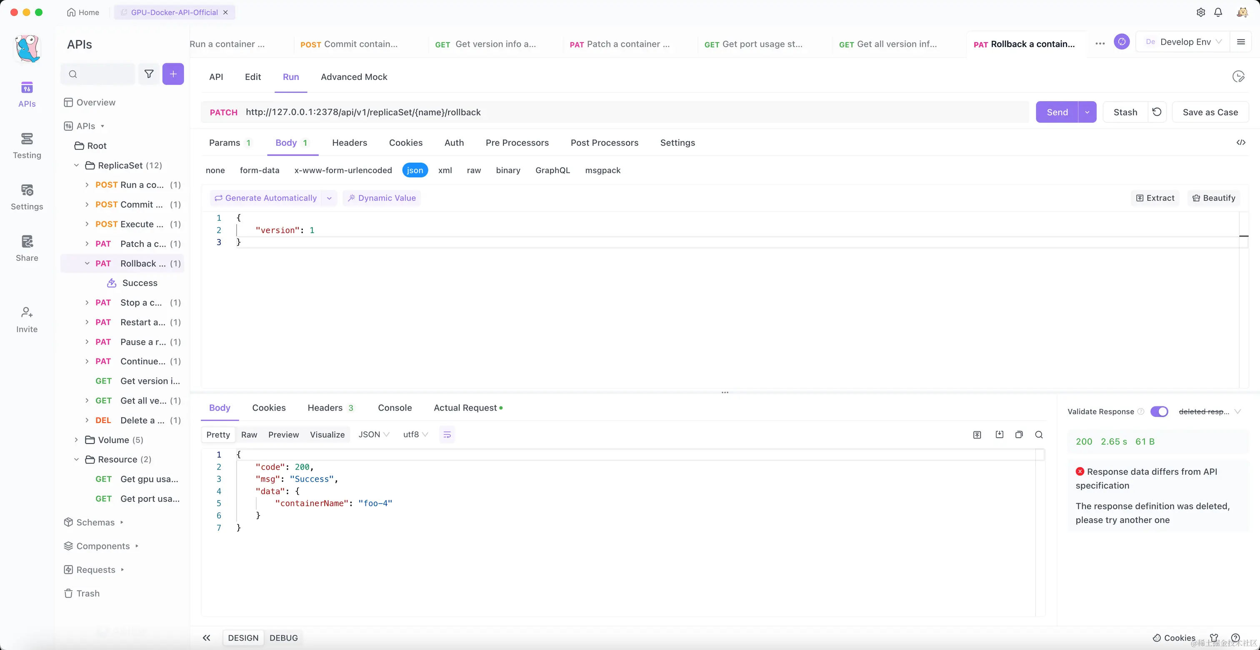Open the hamburger menu next to environment

(x=1241, y=42)
